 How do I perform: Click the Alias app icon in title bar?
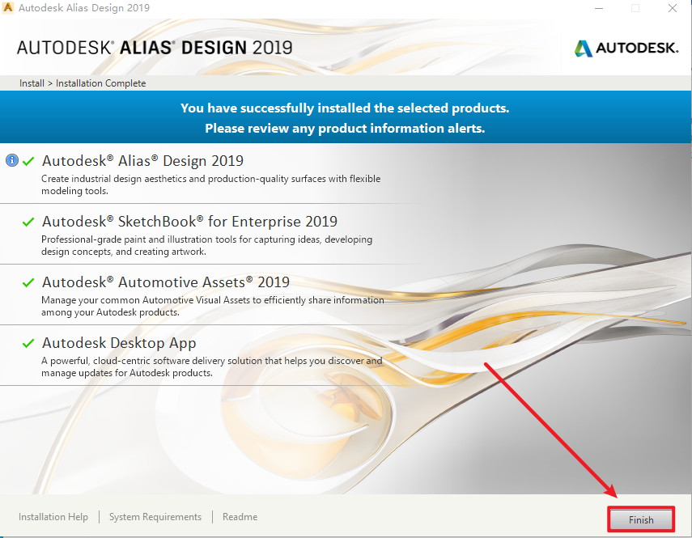point(8,7)
